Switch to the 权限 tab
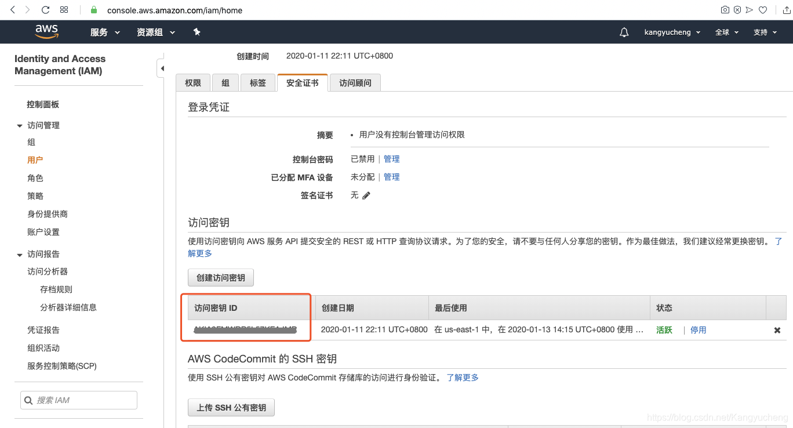793x428 pixels. (x=193, y=82)
